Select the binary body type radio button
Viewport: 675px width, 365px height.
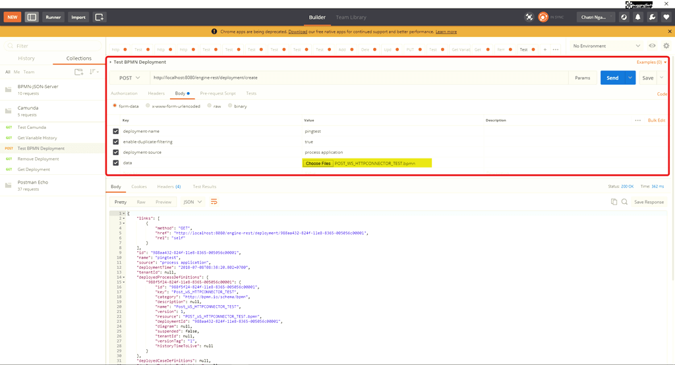tap(230, 106)
